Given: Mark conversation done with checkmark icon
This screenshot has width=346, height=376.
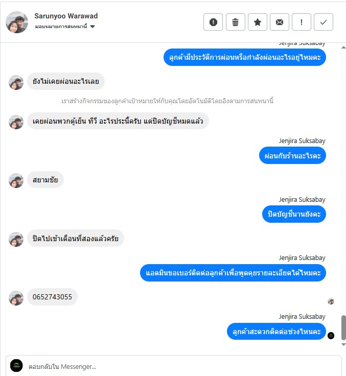Looking at the screenshot, I should [x=324, y=22].
